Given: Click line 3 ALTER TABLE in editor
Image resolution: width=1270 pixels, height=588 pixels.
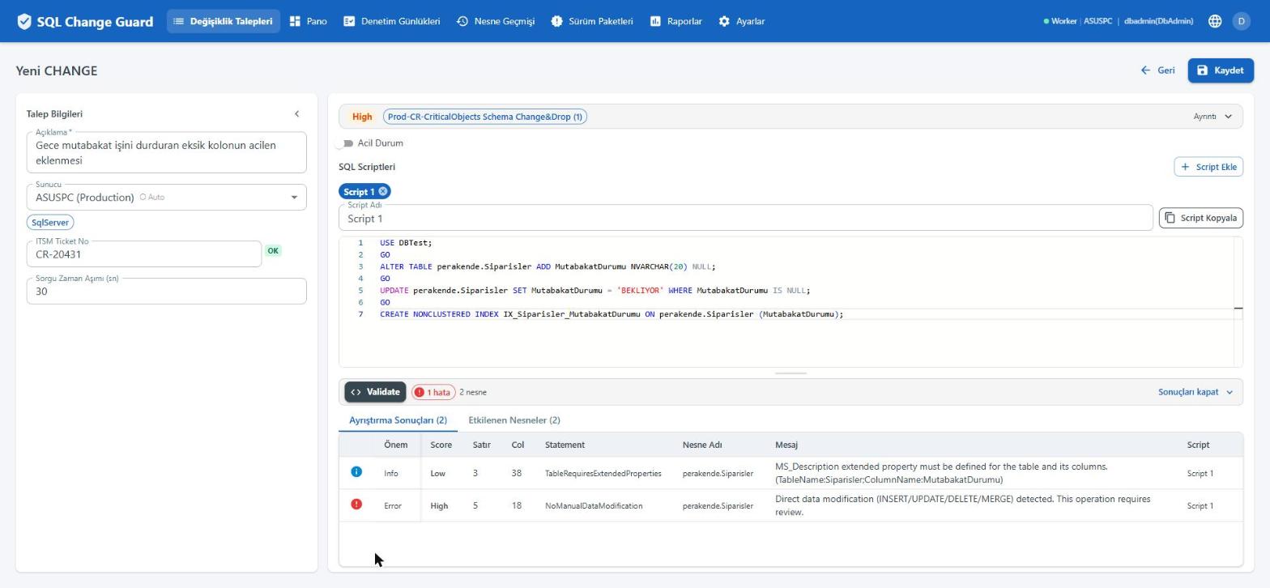Looking at the screenshot, I should 548,266.
